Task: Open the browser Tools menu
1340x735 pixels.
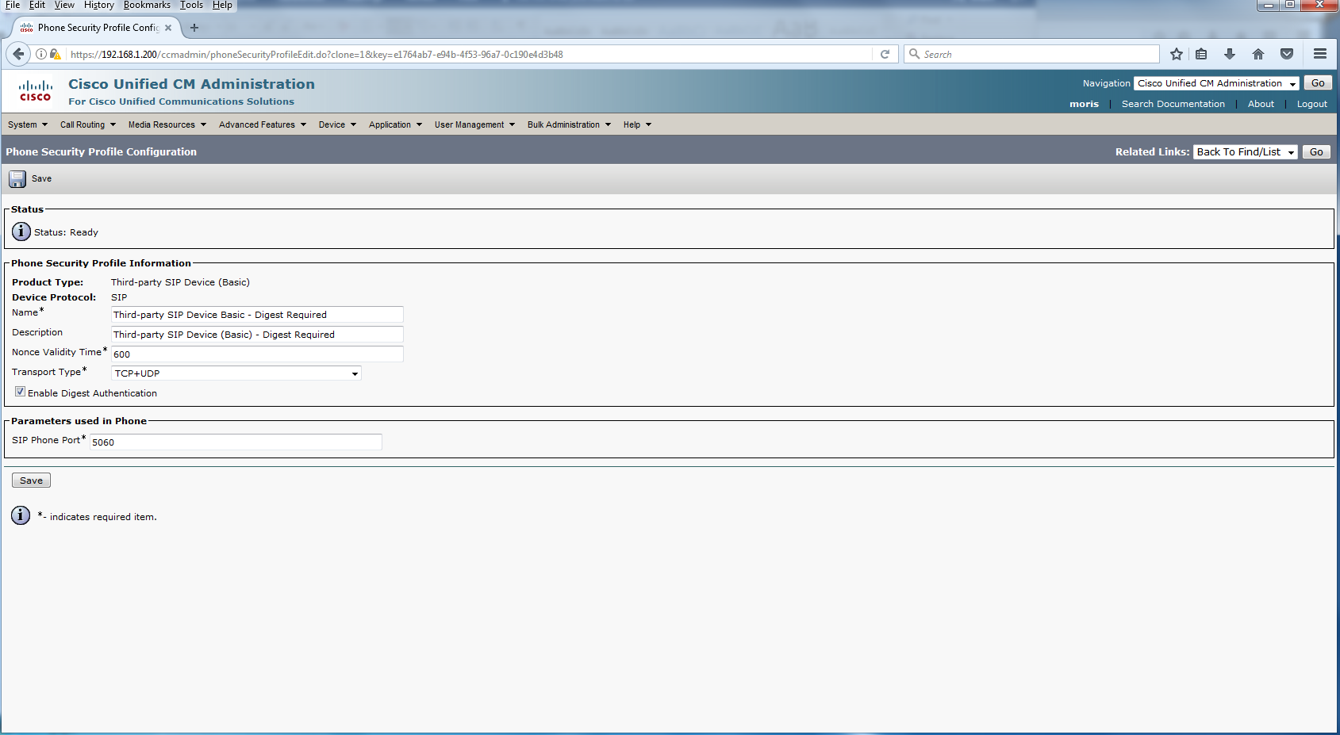Action: (x=191, y=5)
